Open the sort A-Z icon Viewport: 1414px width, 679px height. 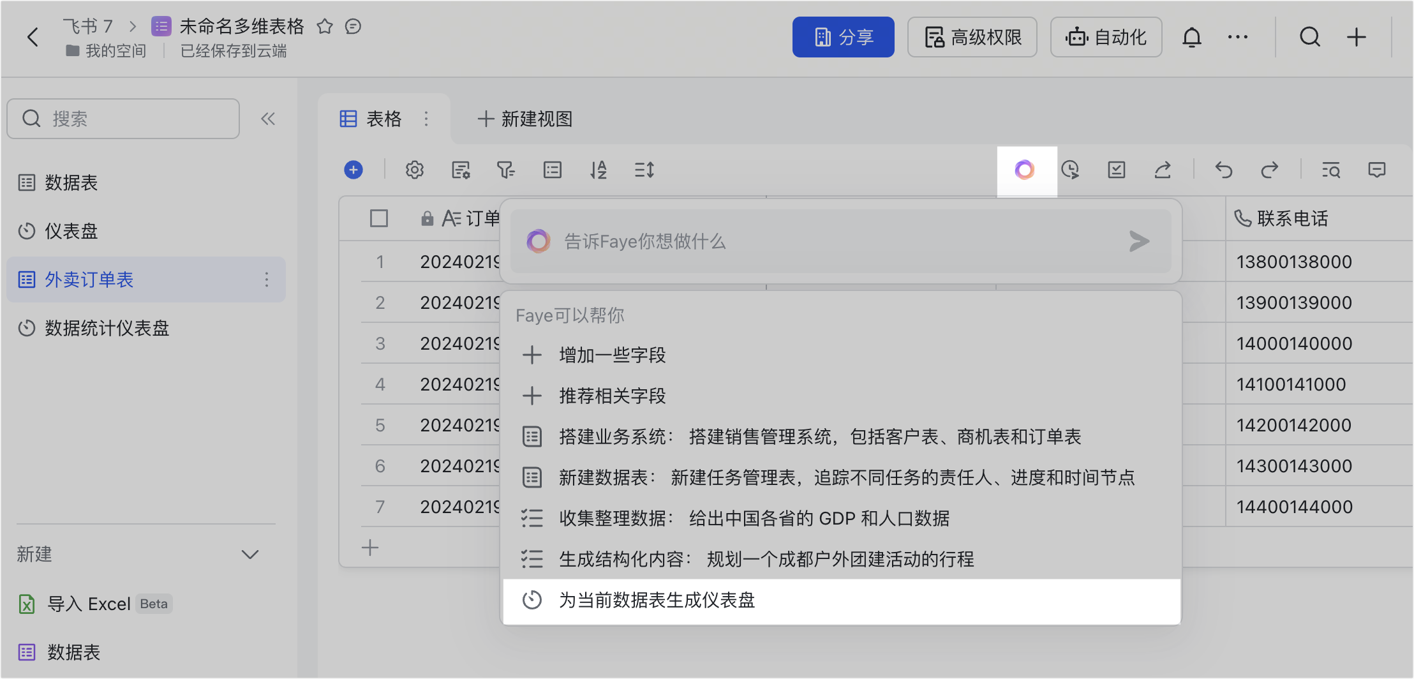(599, 170)
